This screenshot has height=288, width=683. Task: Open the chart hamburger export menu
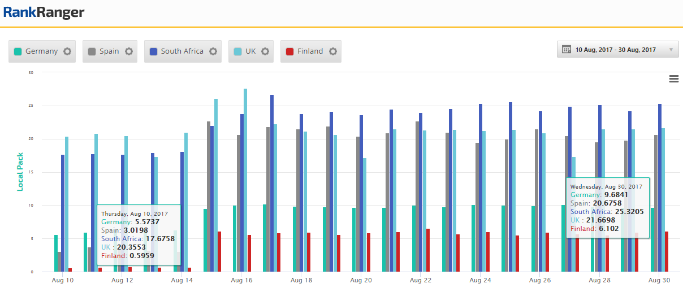673,79
